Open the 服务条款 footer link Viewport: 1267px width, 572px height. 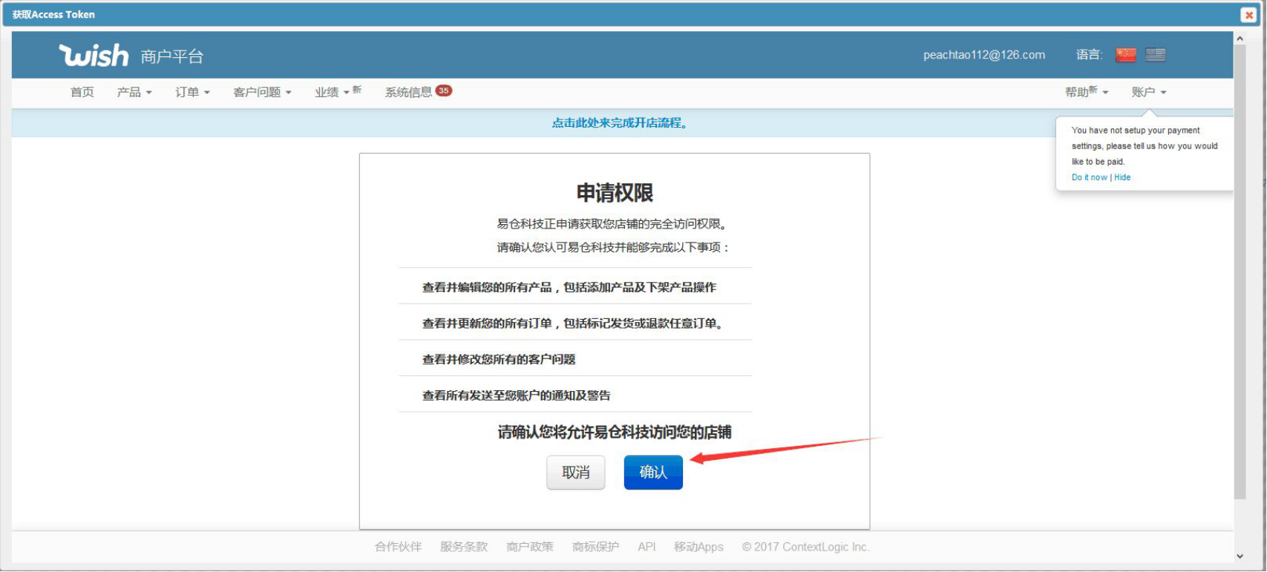463,547
